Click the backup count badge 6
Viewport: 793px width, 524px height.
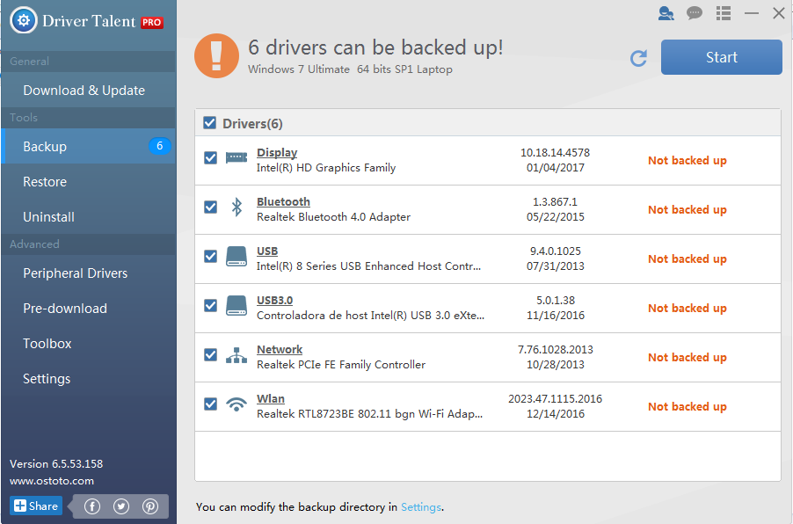click(x=159, y=146)
